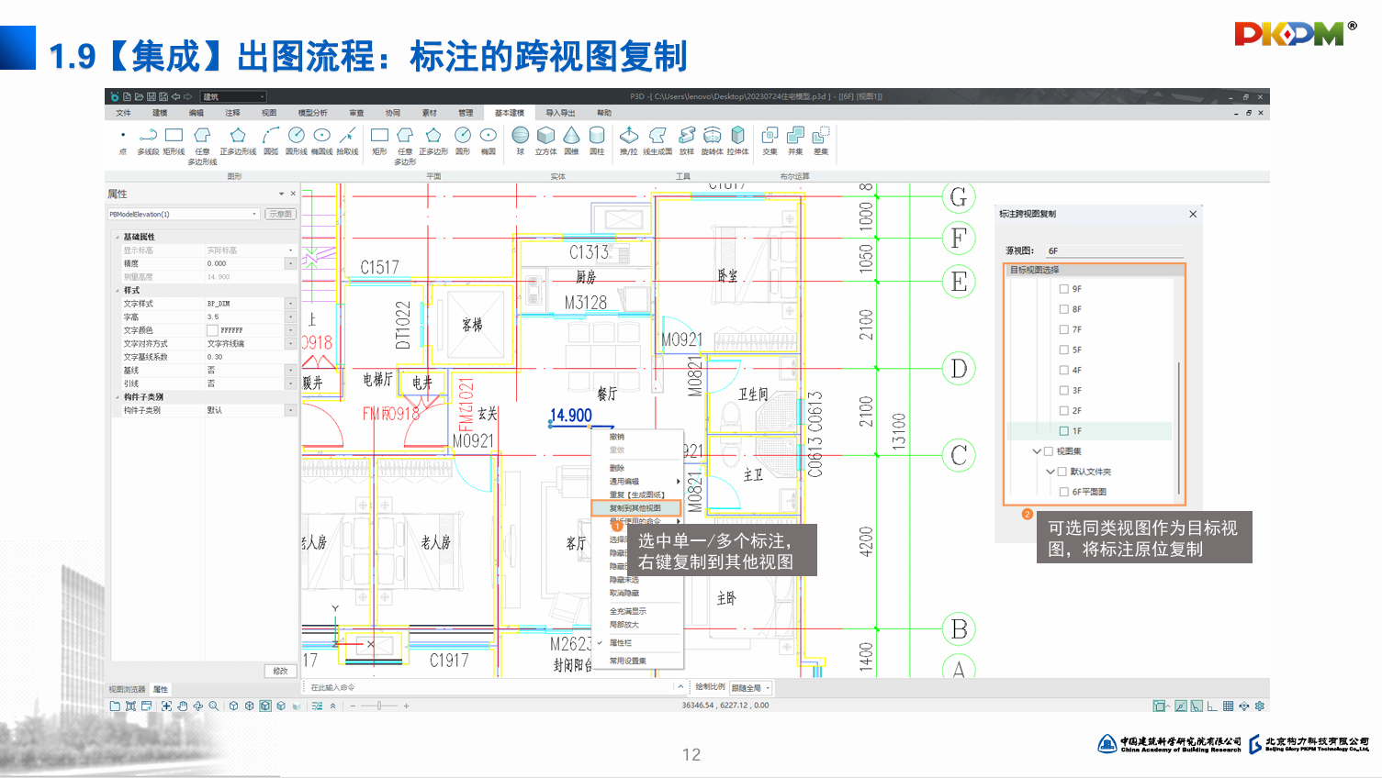Viewport: 1382px width, 778px height.
Task: Click the 示意图 button
Action: tap(281, 215)
